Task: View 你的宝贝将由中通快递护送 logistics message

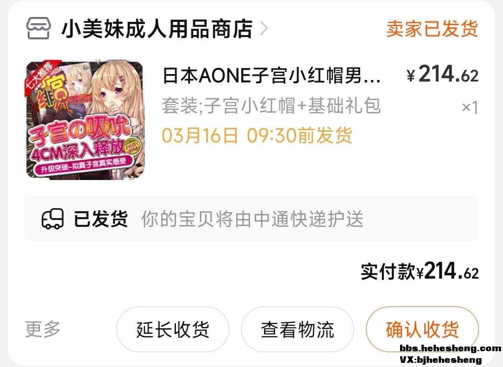Action: tap(252, 219)
